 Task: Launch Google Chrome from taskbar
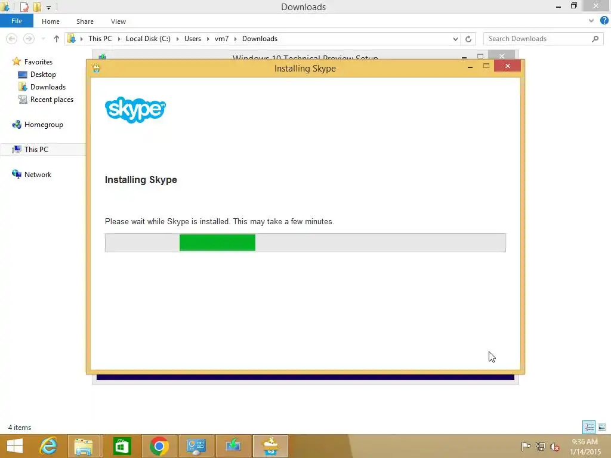[159, 446]
